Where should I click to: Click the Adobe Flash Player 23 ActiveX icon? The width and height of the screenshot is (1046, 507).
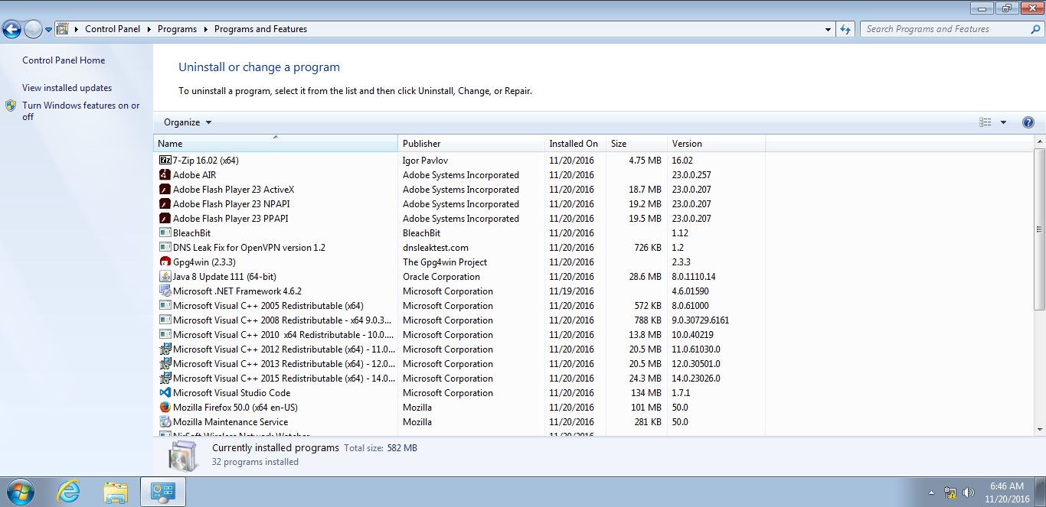coord(165,190)
